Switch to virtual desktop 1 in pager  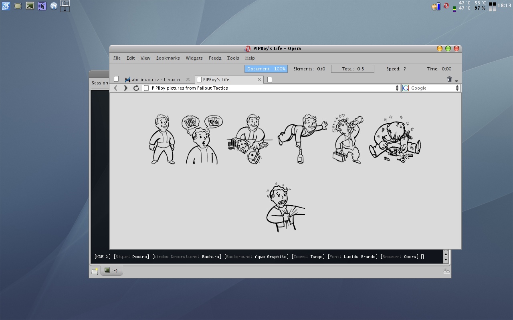pyautogui.click(x=65, y=3)
